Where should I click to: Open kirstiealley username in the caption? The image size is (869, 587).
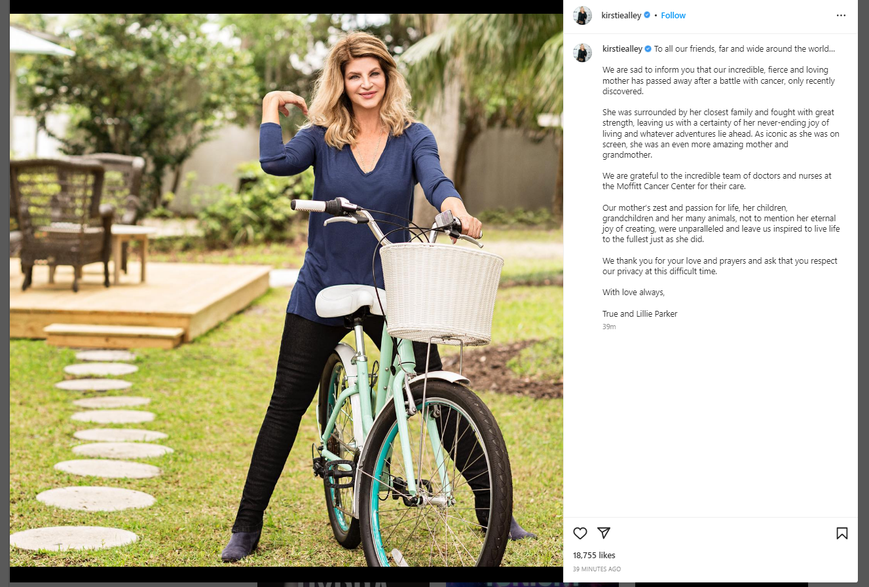(x=622, y=49)
